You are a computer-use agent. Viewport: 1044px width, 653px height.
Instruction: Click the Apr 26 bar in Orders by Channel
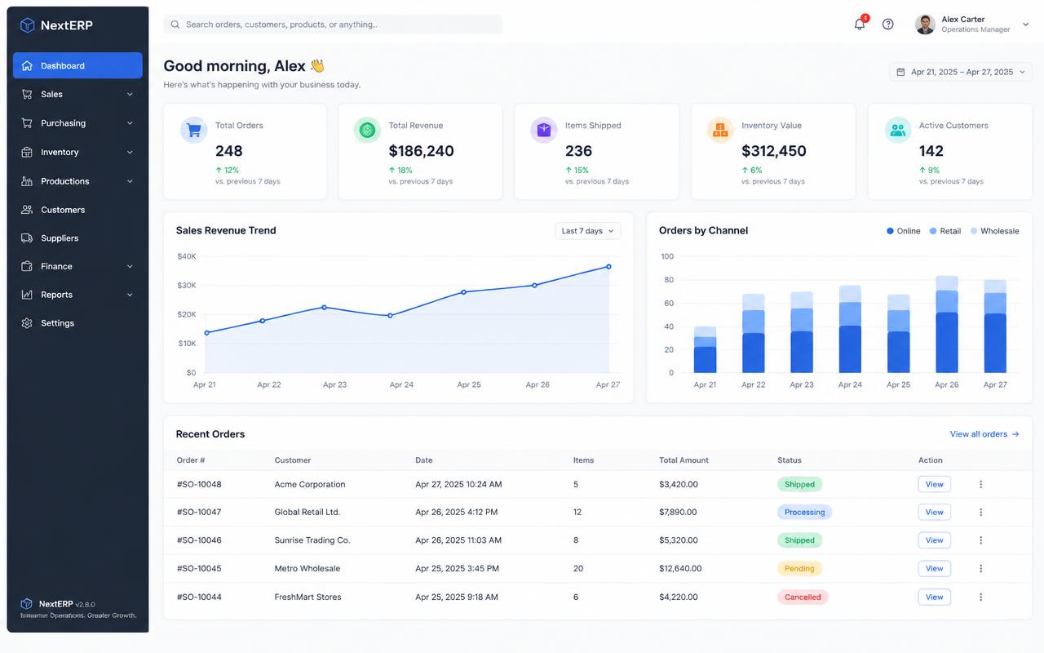[x=947, y=324]
